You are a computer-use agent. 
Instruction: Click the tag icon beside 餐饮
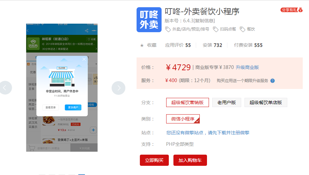click(x=243, y=29)
